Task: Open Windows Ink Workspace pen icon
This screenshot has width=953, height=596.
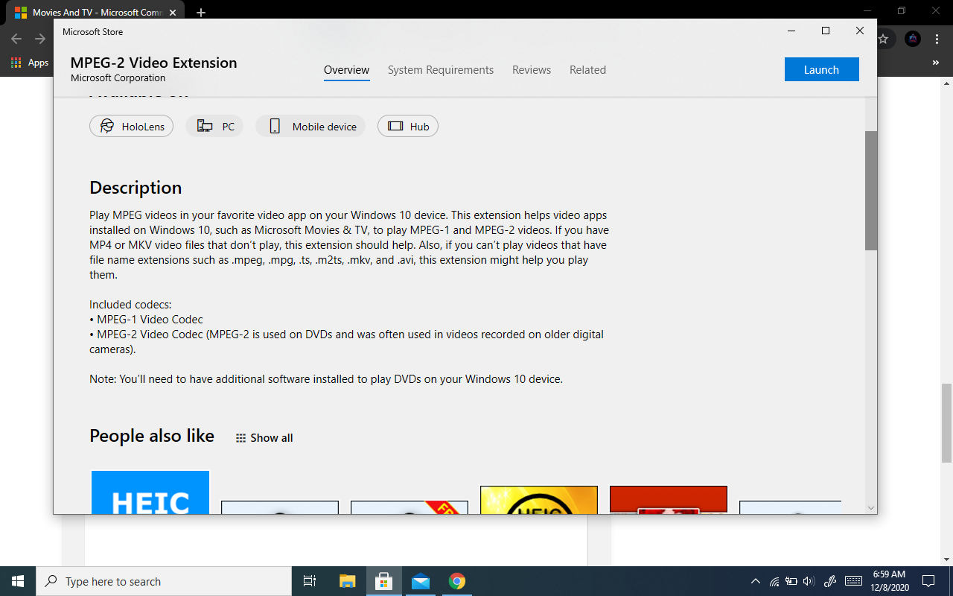Action: [x=831, y=581]
